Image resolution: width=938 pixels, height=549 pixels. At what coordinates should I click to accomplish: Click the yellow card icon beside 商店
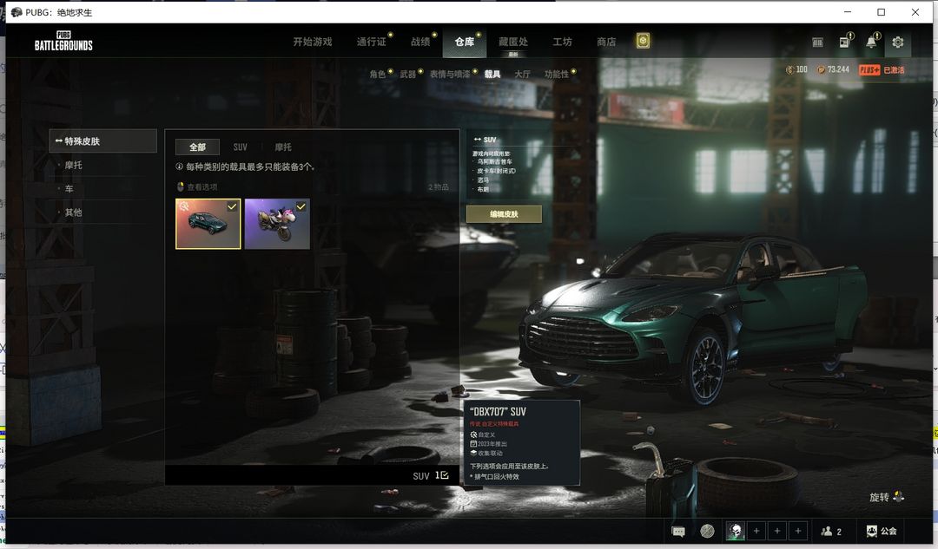tap(643, 41)
